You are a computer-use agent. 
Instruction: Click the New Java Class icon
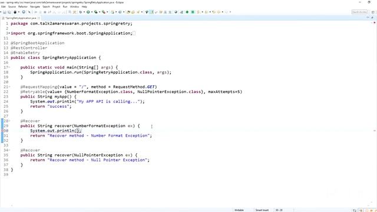[x=120, y=12]
